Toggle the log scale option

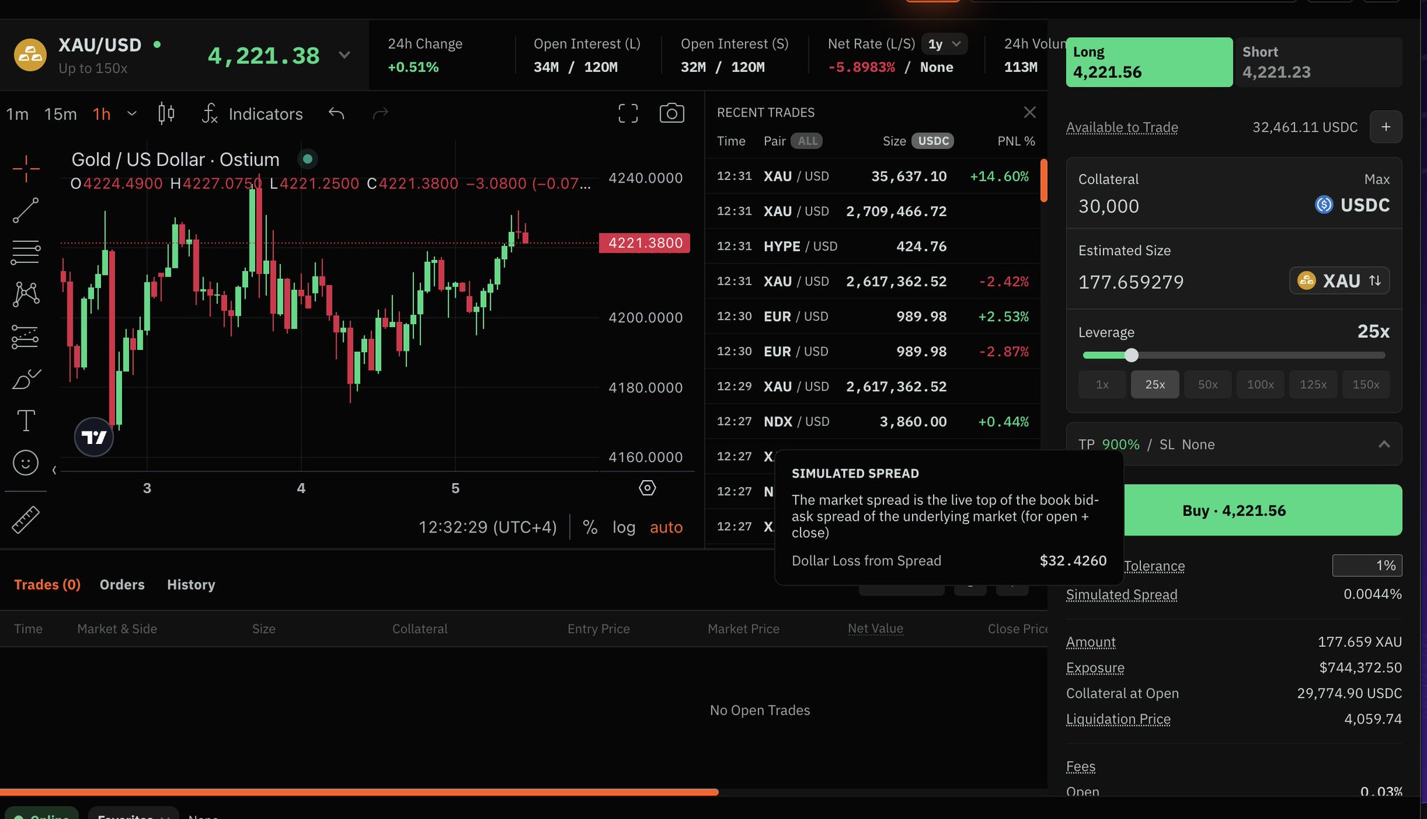[x=624, y=528]
